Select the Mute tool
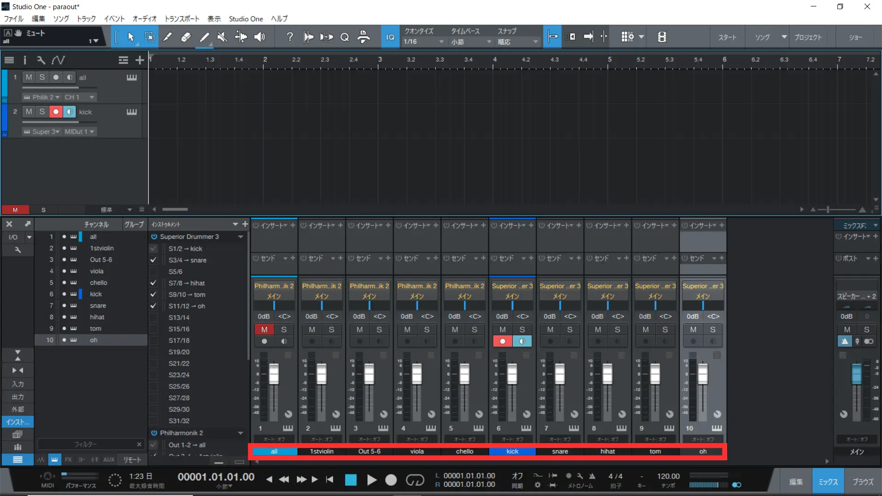Screen dimensions: 882x496 (x=222, y=37)
